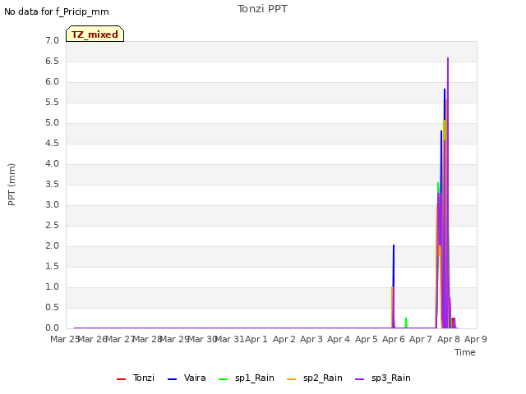Click the PPT (mm) y-axis label
526x394 pixels.
click(x=12, y=184)
